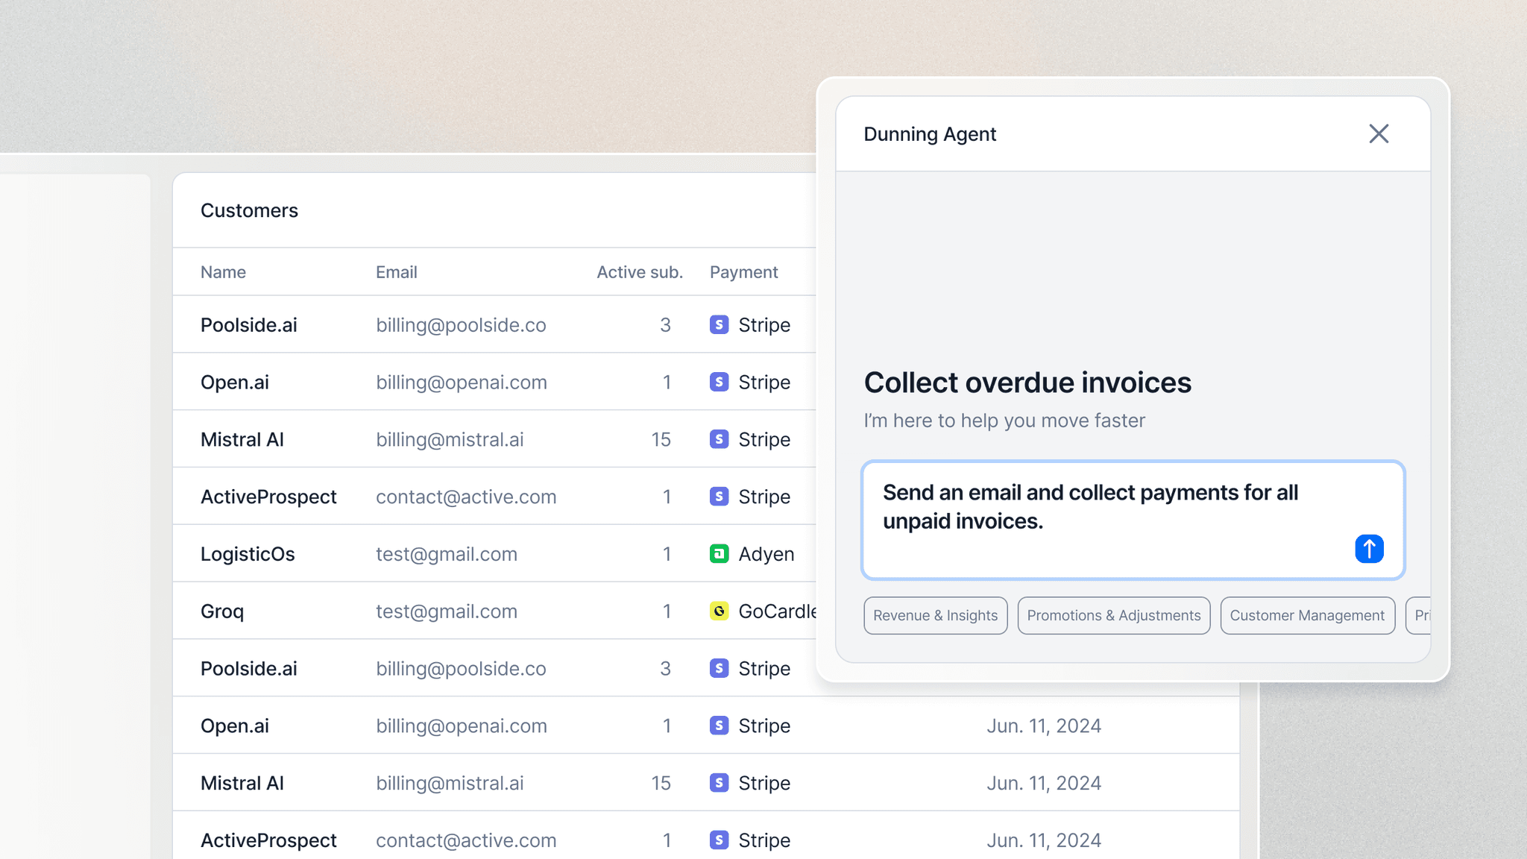Click the second Mistral AI customer name
1527x859 pixels.
242,783
